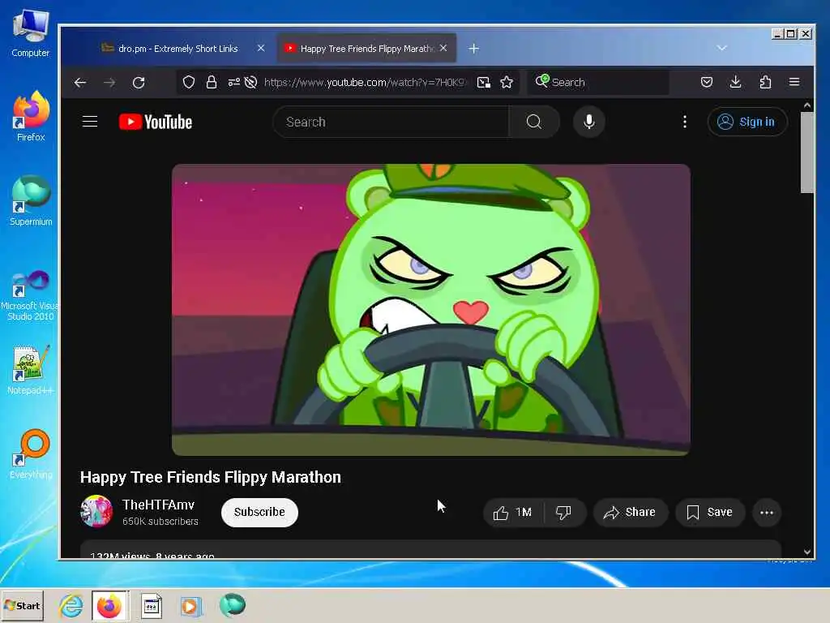Search with your voice microphone button
This screenshot has width=830, height=623.
tap(588, 122)
